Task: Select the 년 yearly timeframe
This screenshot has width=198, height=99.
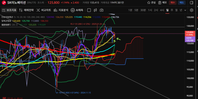Action: 181,10
